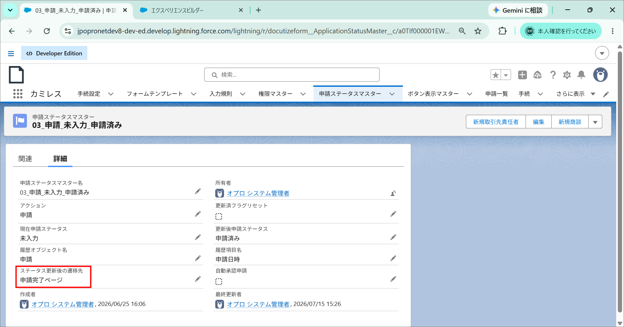
Task: Expand ボタン表示マスター nav dropdown
Action: (x=469, y=94)
